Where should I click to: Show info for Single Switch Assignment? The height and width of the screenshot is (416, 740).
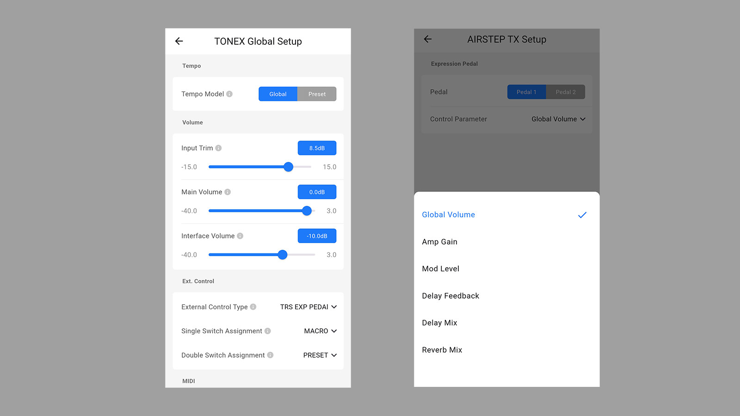pyautogui.click(x=267, y=331)
